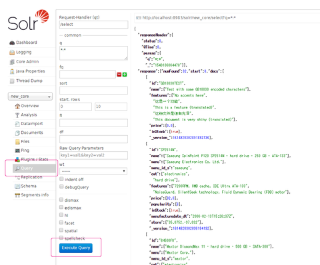Screen dimensions: 320x265
Task: Open the new_core selector dropdown
Action: (x=30, y=97)
